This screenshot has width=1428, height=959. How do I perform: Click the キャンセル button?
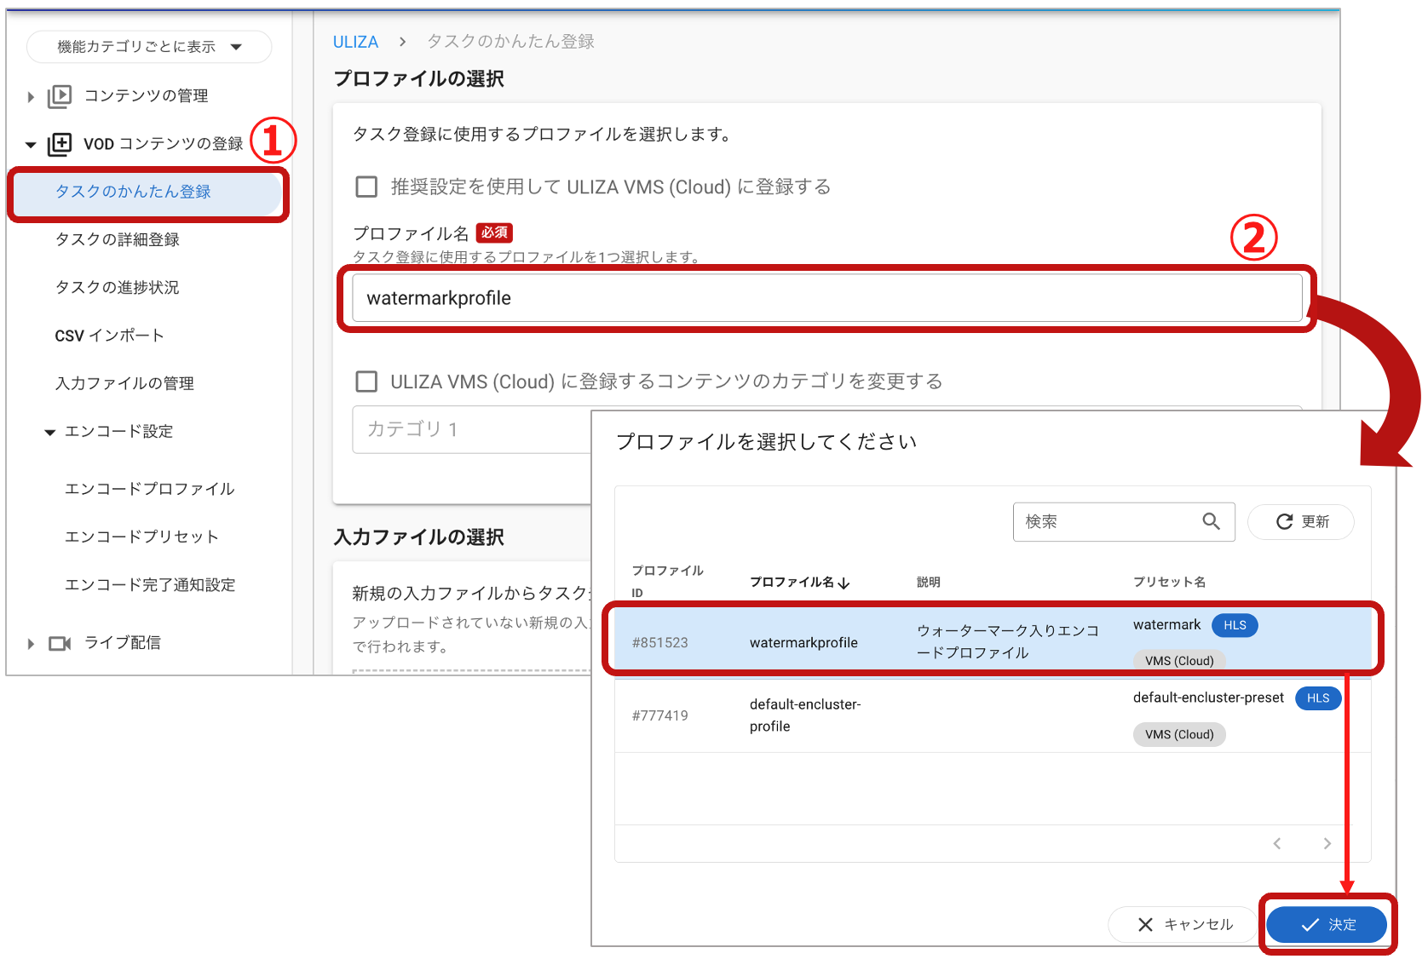[1185, 924]
